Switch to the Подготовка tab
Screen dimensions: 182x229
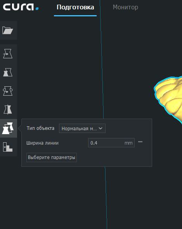(x=75, y=7)
